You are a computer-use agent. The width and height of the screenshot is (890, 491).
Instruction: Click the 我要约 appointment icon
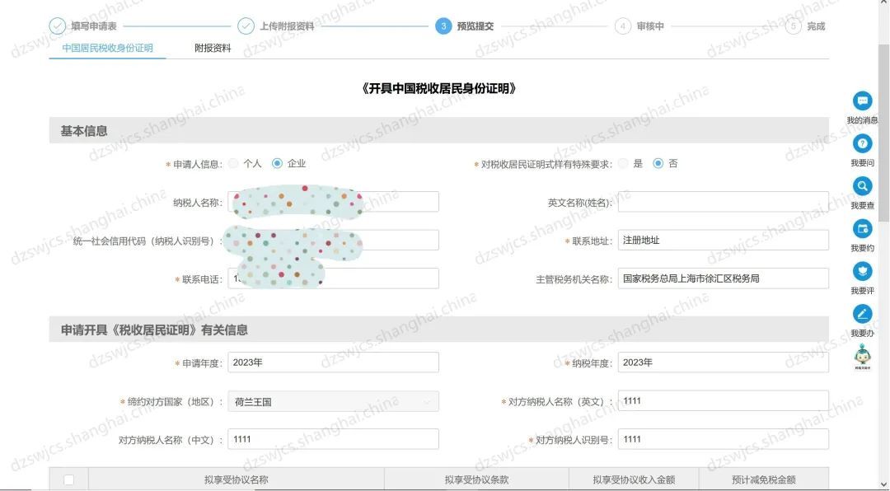(862, 229)
